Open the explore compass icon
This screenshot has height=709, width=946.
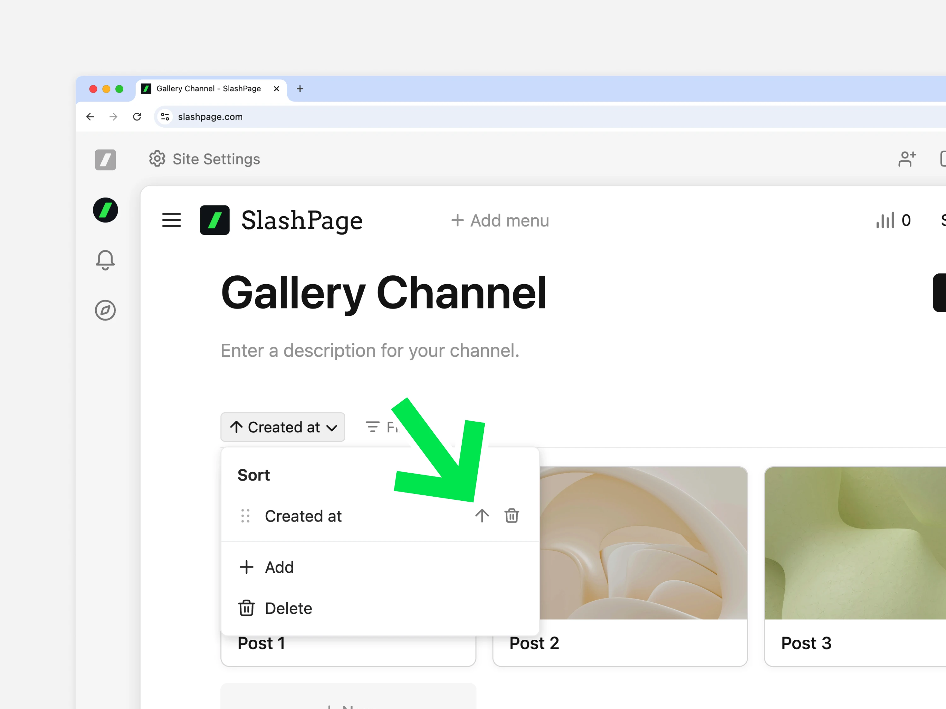pos(105,310)
